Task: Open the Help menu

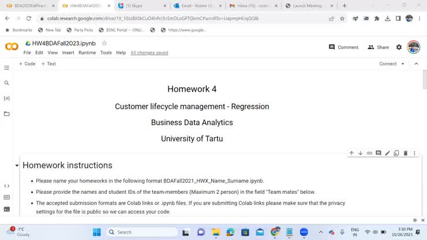Action: (121, 53)
